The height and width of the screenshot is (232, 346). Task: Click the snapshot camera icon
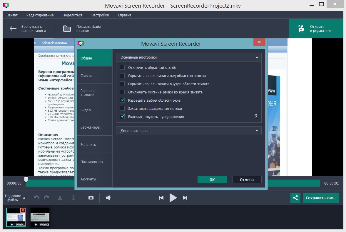click(x=91, y=198)
